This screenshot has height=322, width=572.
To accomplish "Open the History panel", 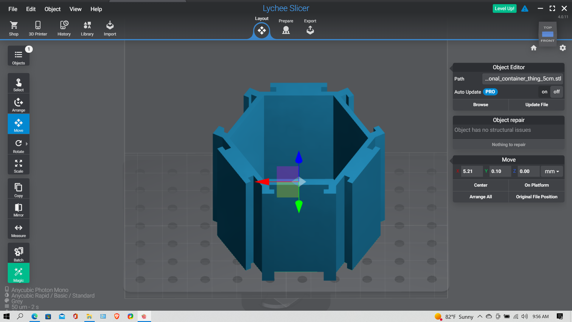I will point(64,28).
